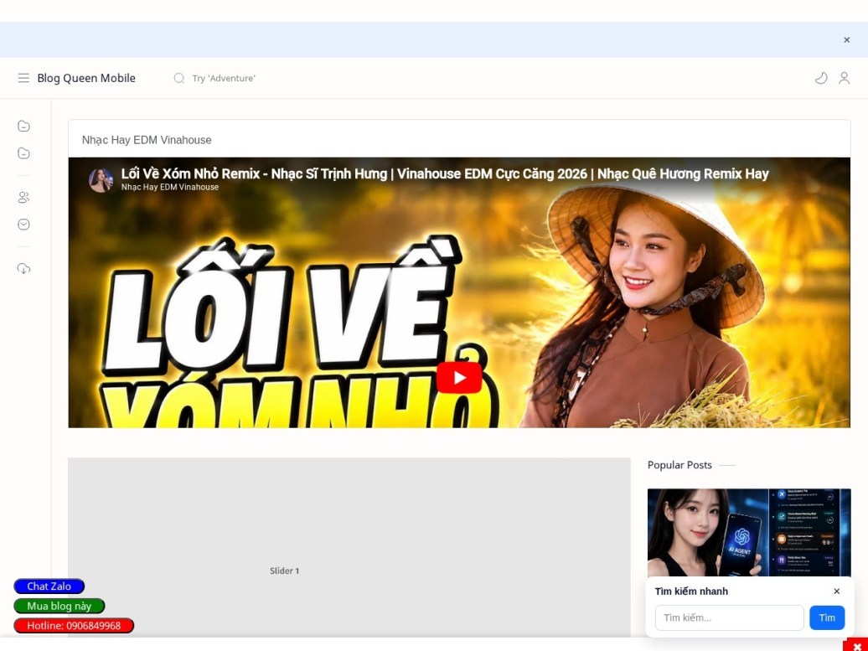The image size is (868, 651).
Task: Open the hamburger navigation menu
Action: tap(23, 78)
